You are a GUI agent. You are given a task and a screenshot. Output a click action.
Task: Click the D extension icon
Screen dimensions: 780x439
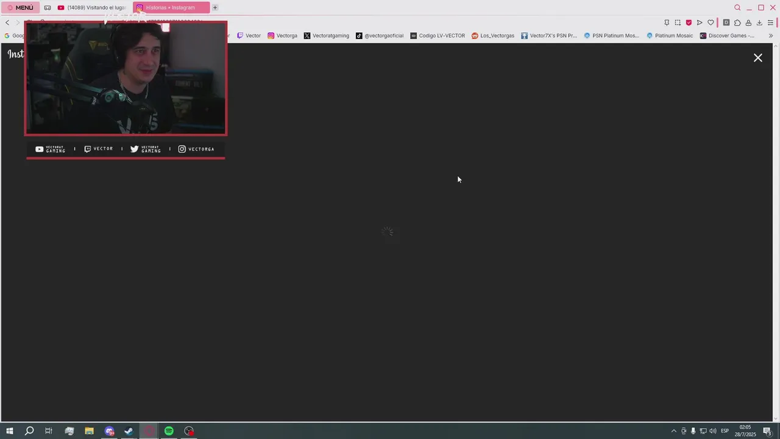tap(726, 23)
